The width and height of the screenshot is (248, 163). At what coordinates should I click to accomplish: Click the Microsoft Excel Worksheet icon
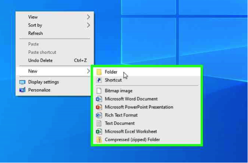[x=99, y=132]
